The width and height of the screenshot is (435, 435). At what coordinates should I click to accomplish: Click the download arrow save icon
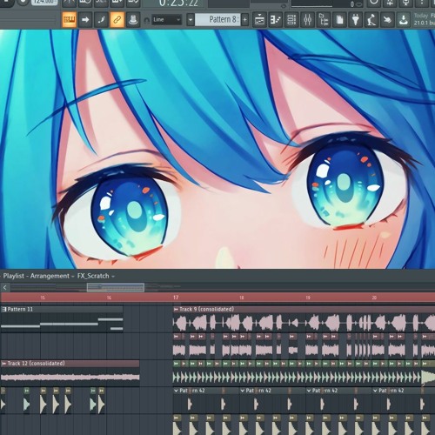pos(404,20)
